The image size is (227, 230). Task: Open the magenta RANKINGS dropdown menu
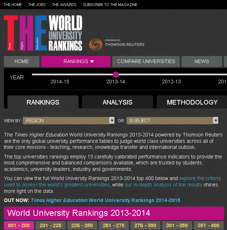point(76,61)
